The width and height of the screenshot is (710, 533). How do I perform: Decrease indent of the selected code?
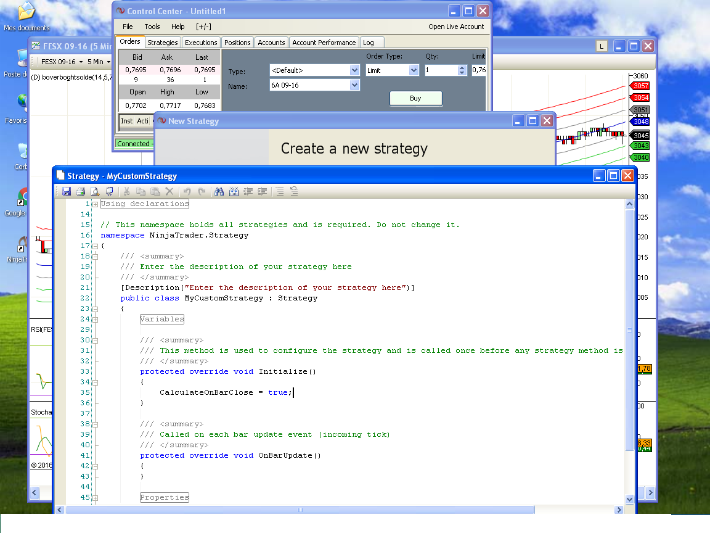248,192
